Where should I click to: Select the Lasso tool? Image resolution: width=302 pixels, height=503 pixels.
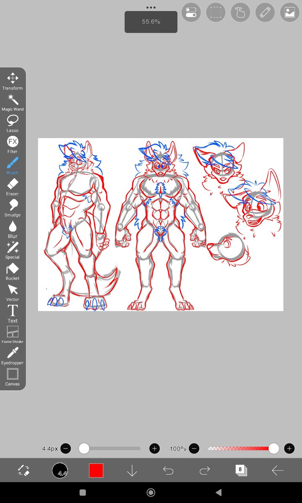pyautogui.click(x=13, y=124)
